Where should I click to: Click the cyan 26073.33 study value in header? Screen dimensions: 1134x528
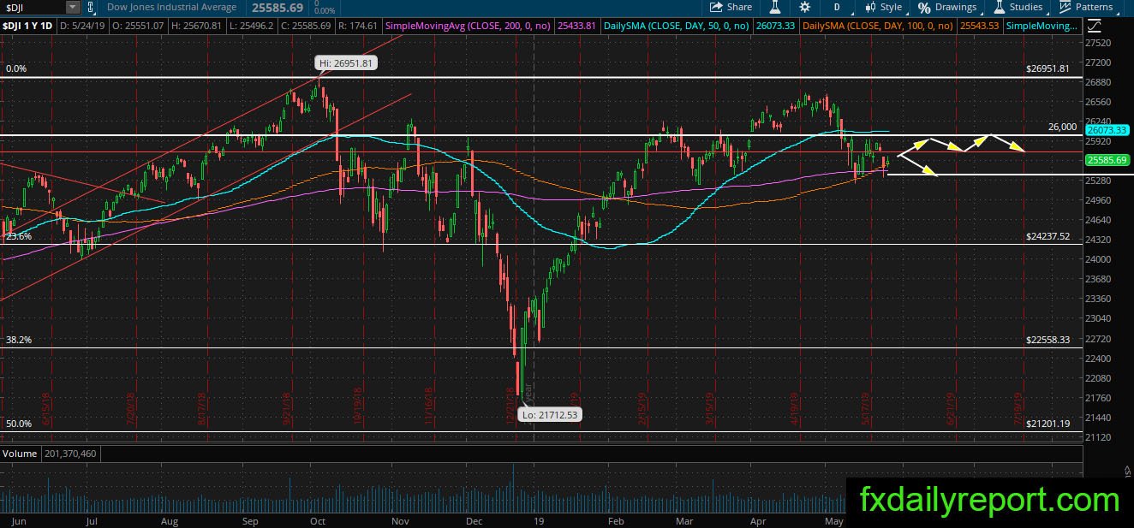776,27
